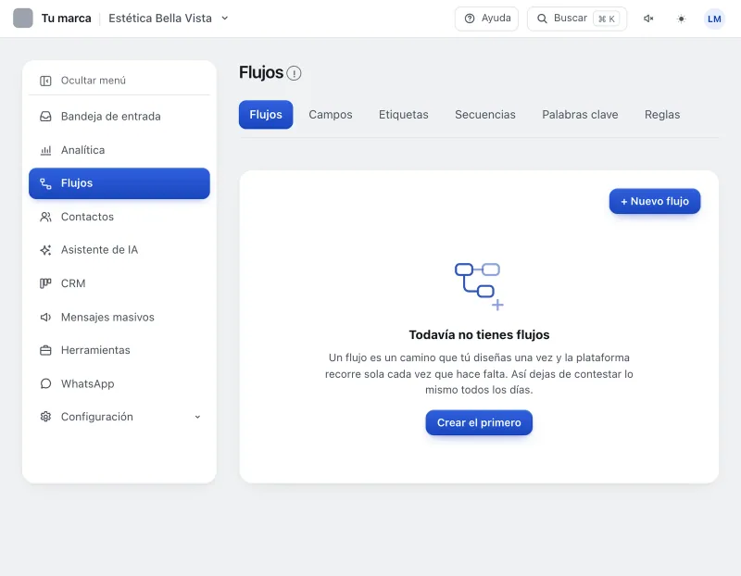Open Asistente de IA in sidebar

(119, 250)
